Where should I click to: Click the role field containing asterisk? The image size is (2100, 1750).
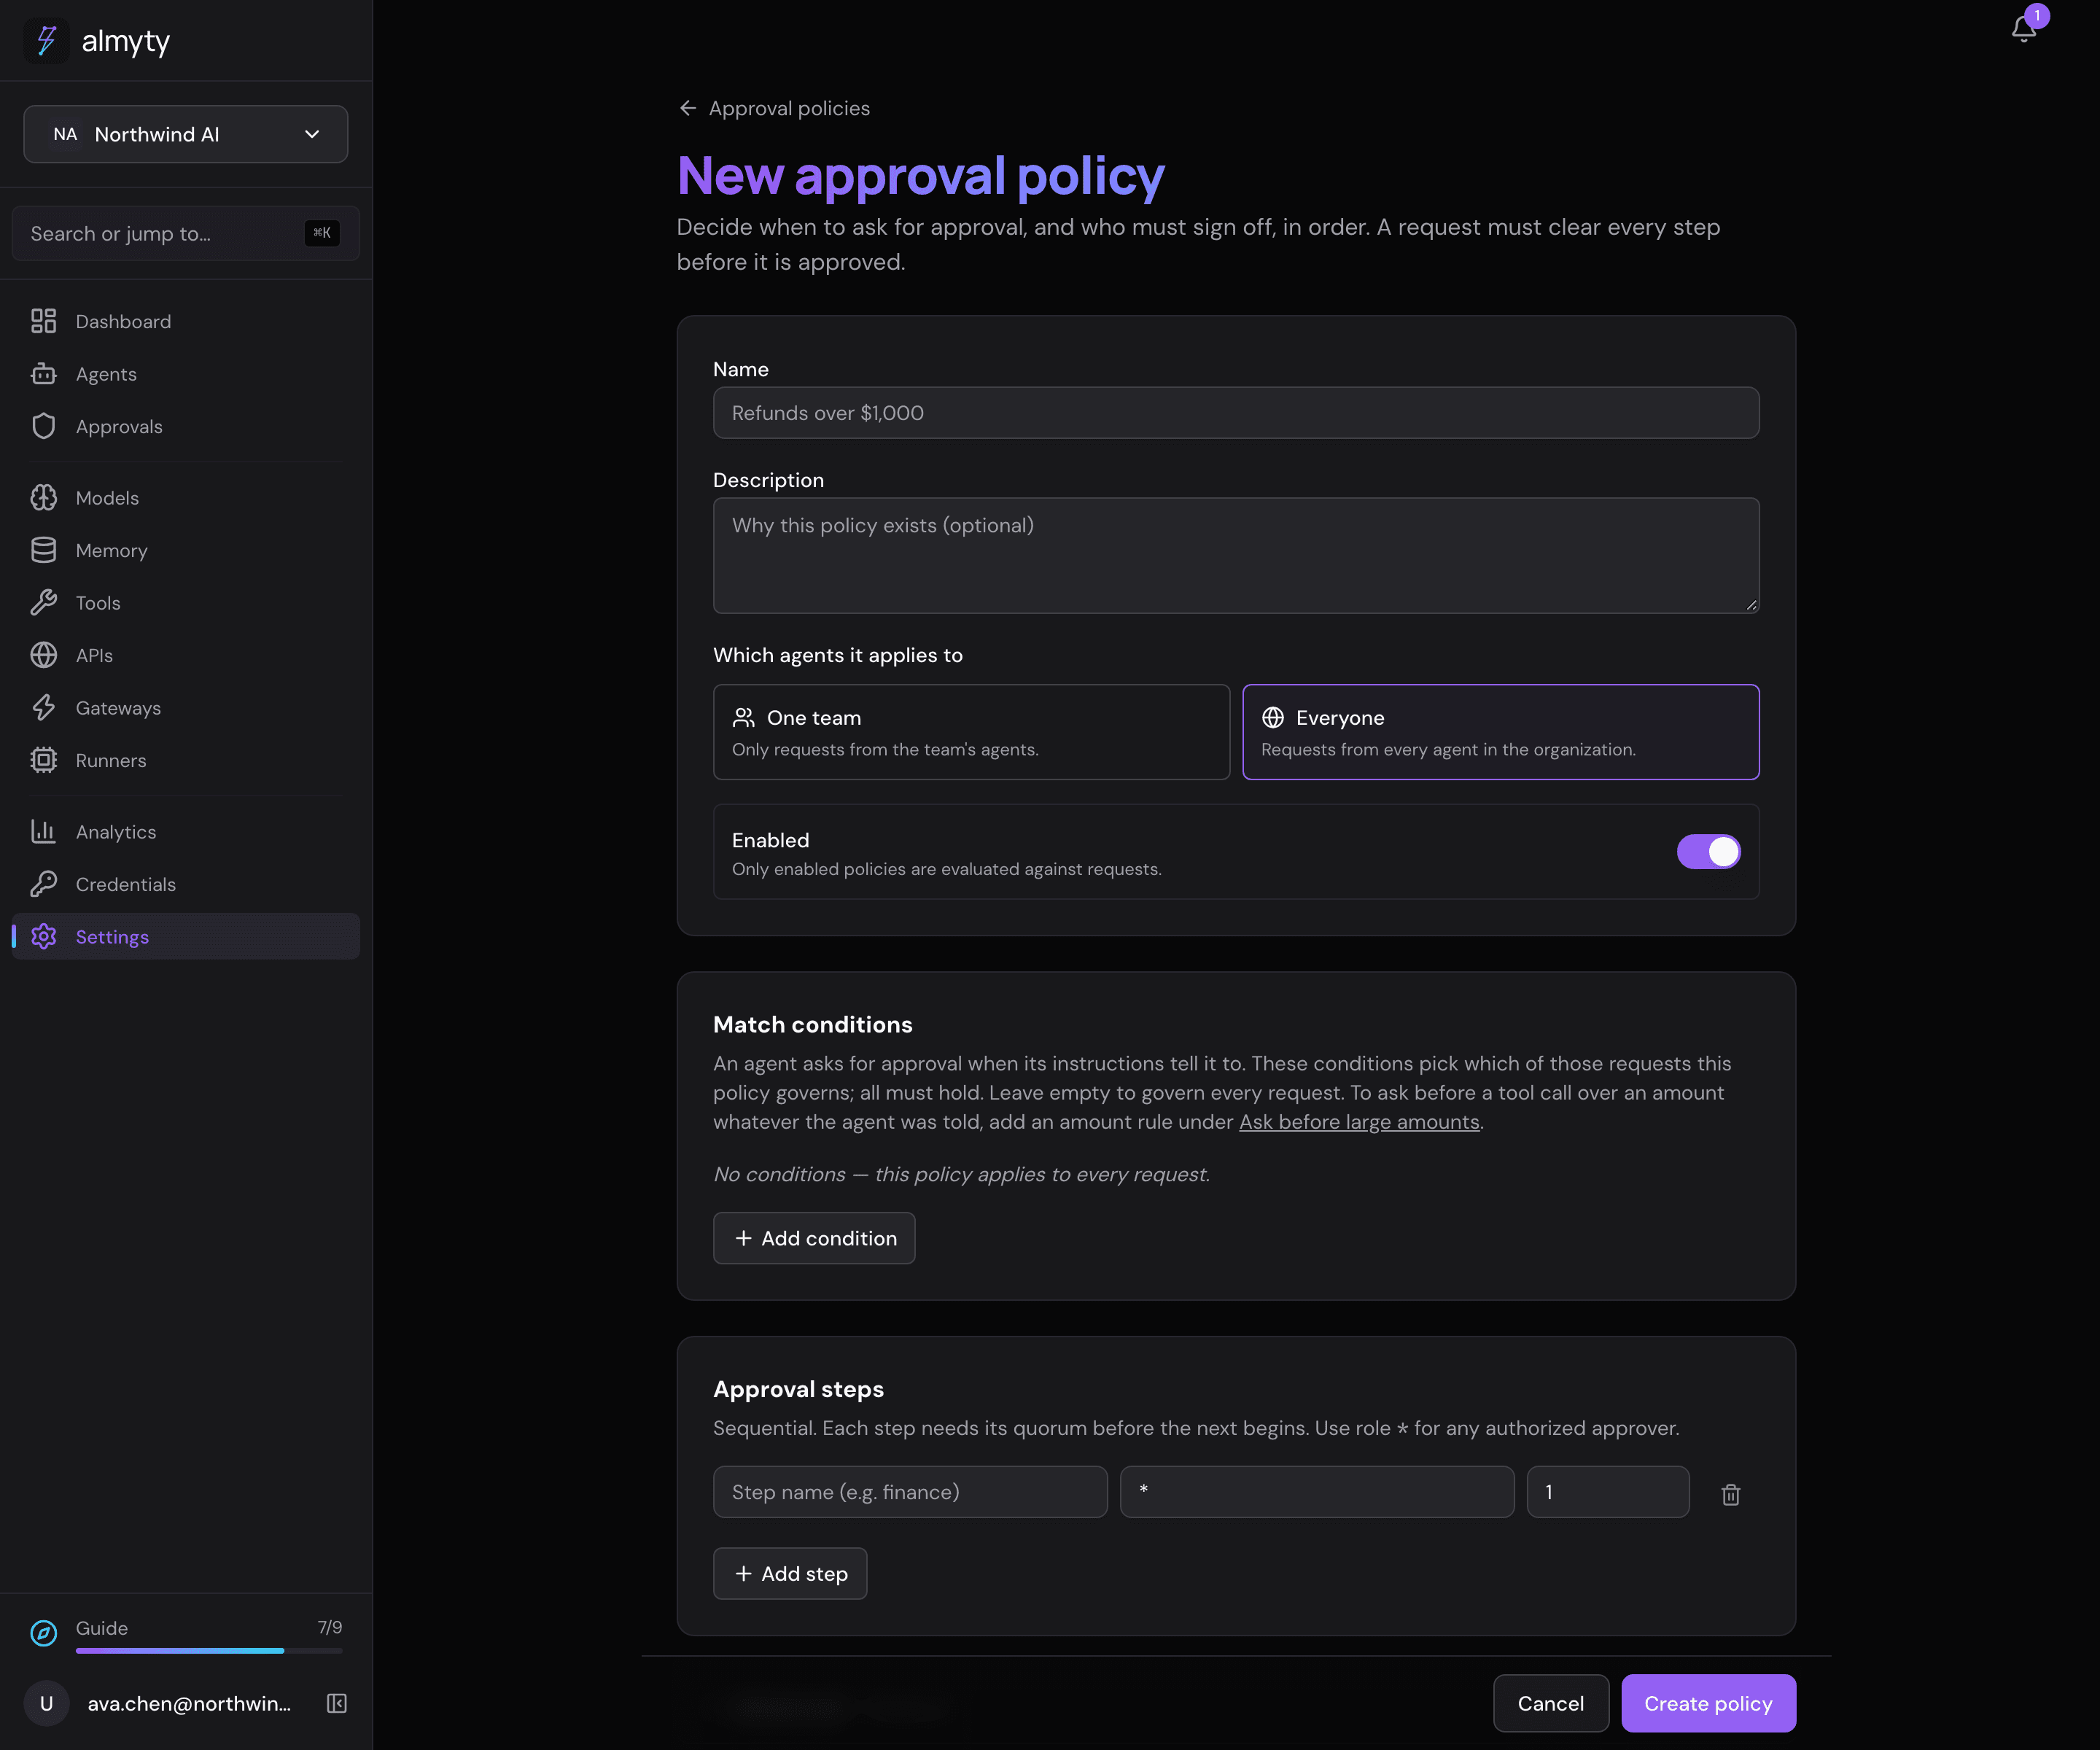(x=1317, y=1492)
